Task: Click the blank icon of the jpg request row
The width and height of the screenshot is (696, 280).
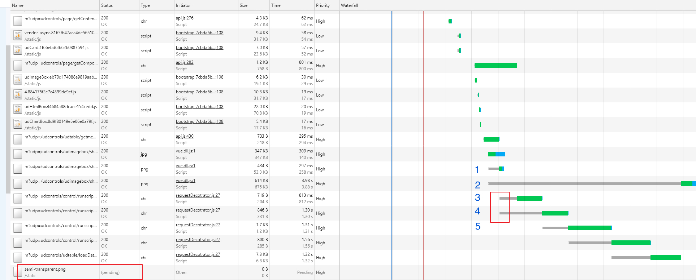Action: pyautogui.click(x=17, y=154)
